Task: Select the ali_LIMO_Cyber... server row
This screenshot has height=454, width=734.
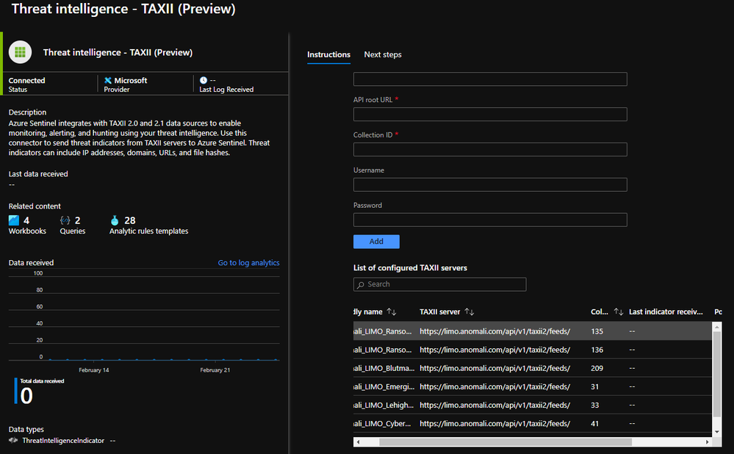Action: (x=533, y=424)
